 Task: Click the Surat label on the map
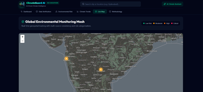tap(66, 46)
